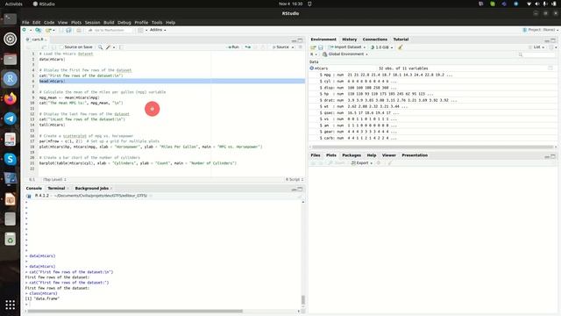Click the compile report notebook icon
Image resolution: width=561 pixels, height=316 pixels.
point(121,47)
